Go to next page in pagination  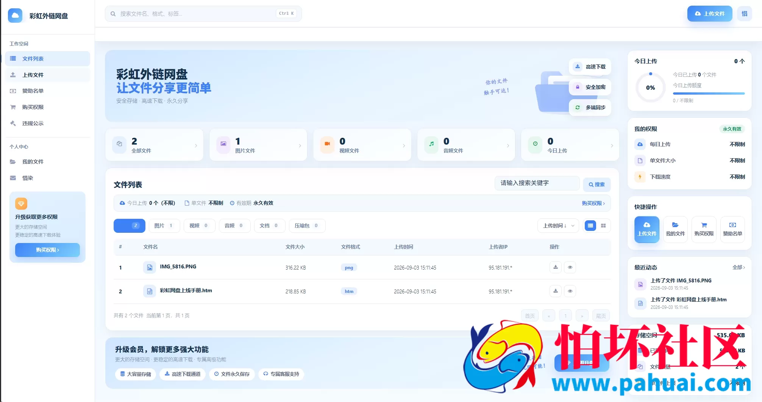582,316
